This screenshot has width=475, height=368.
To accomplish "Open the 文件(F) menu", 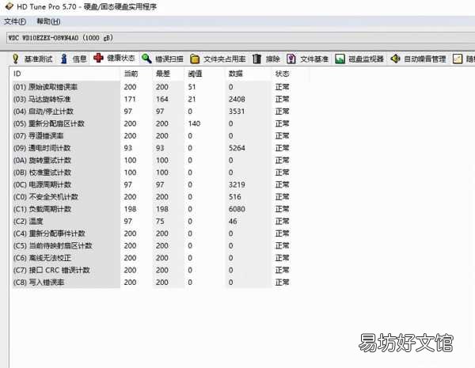I will coord(15,21).
